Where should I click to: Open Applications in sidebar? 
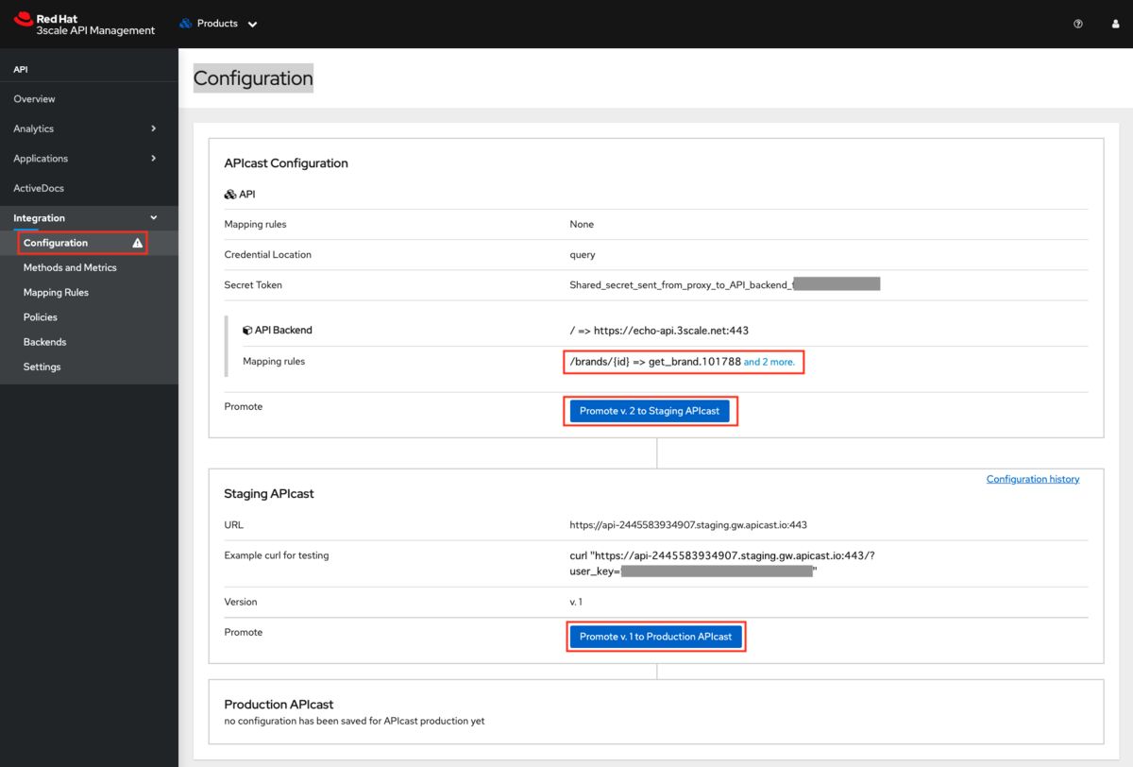[41, 159]
